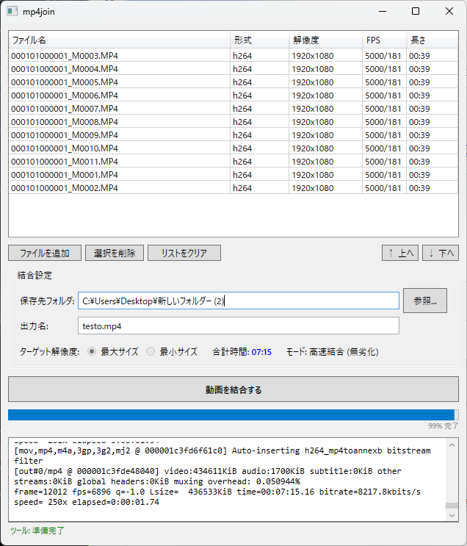Click the blue progress bar
The width and height of the screenshot is (467, 546).
[x=231, y=414]
